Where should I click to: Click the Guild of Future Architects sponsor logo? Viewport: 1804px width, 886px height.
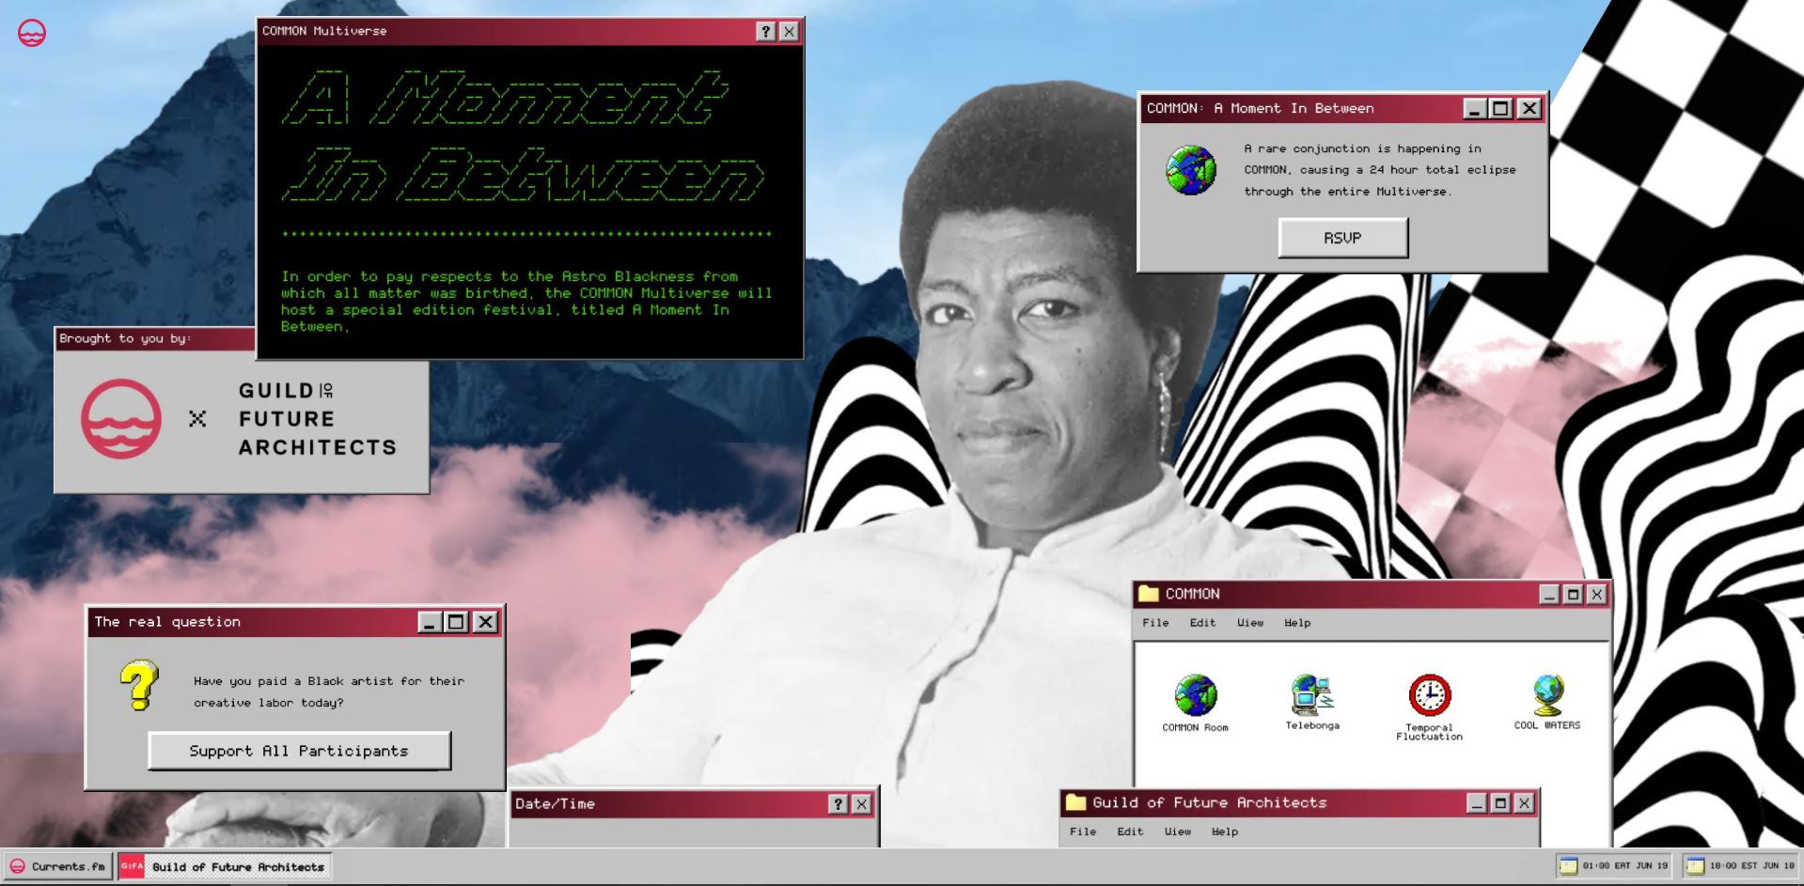[318, 419]
